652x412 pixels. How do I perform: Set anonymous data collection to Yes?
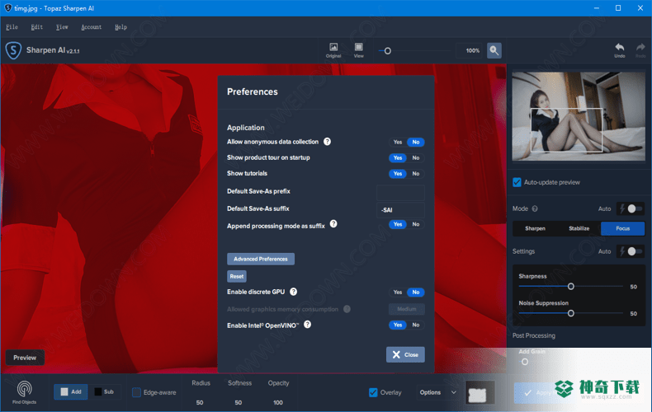(x=398, y=142)
